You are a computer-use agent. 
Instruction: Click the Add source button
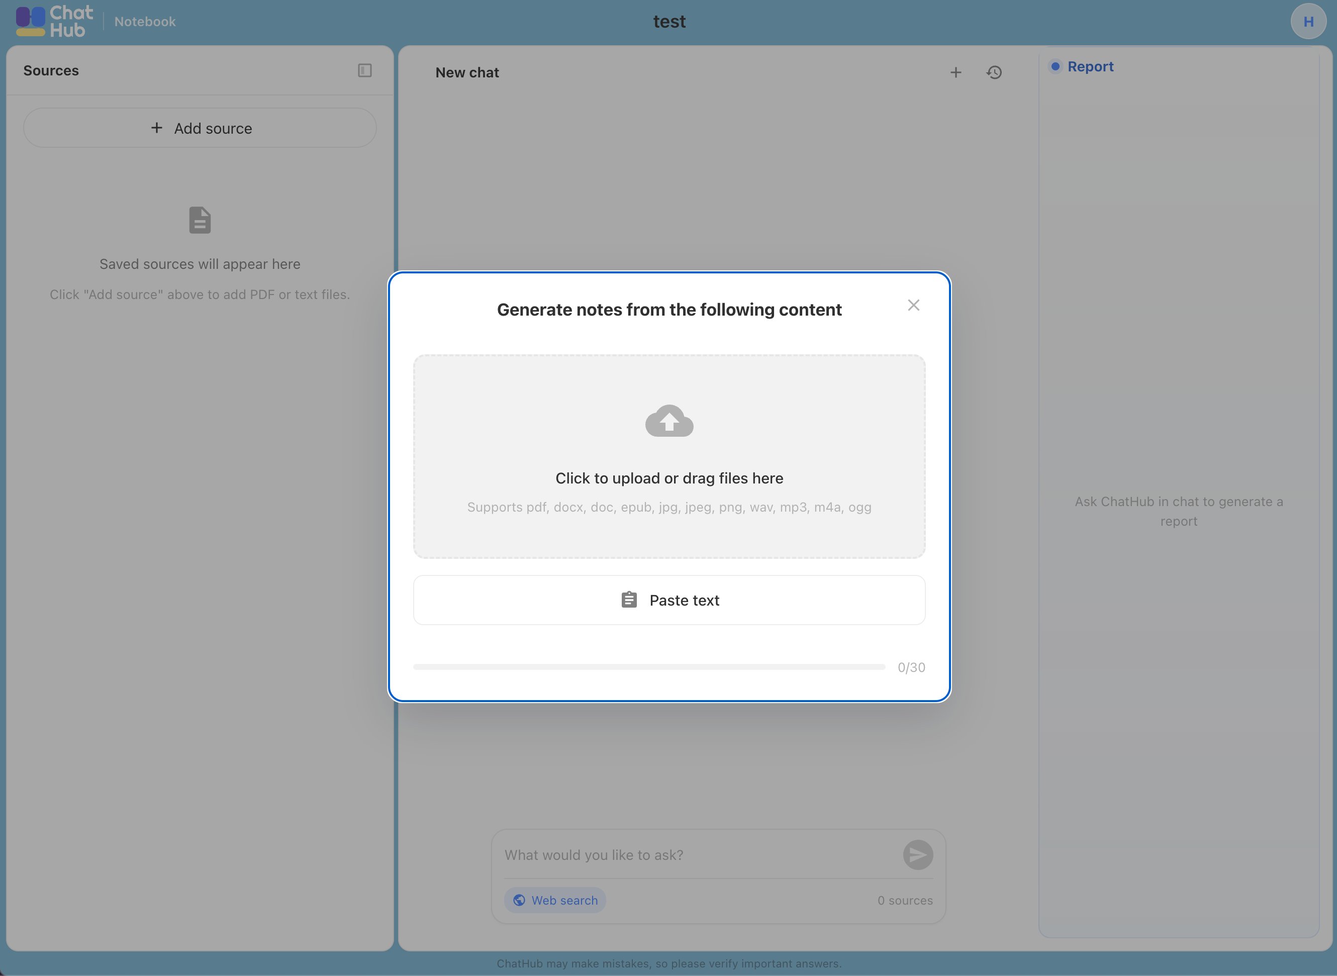click(200, 128)
